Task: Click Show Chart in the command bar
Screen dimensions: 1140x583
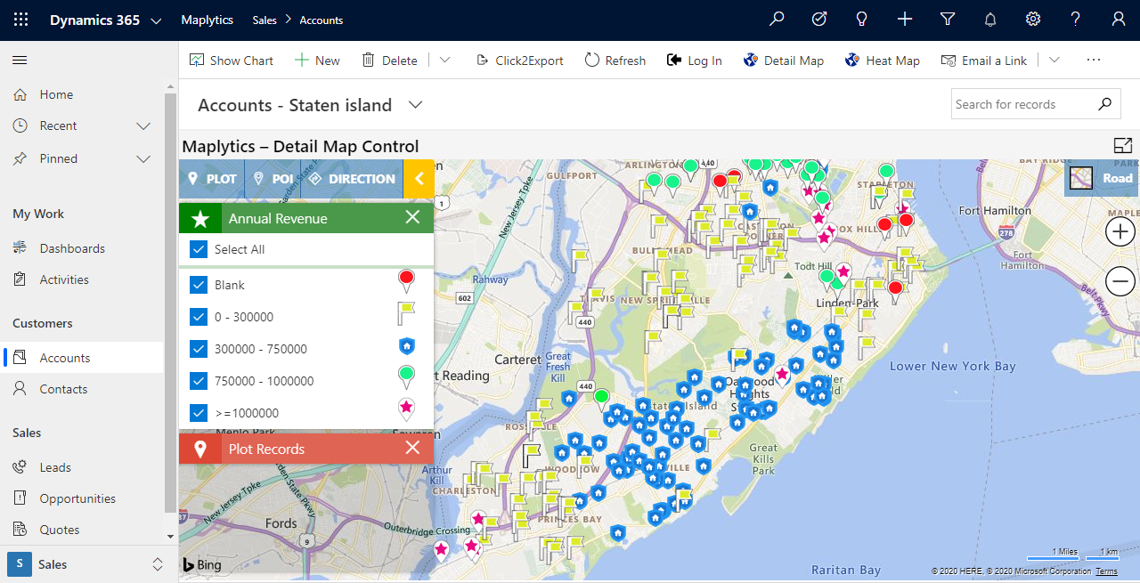Action: [232, 61]
